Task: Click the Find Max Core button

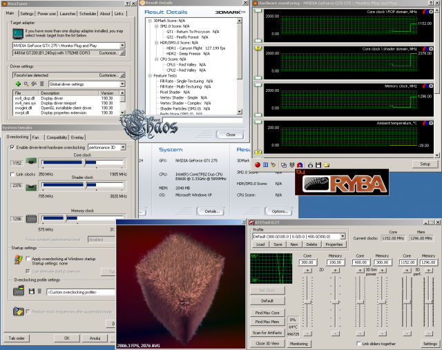Action: click(x=266, y=313)
